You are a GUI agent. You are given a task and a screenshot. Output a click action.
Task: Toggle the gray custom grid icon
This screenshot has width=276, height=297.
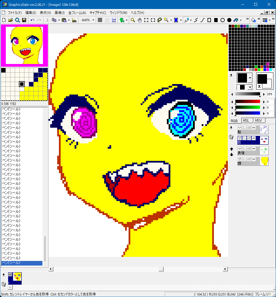coord(107,20)
